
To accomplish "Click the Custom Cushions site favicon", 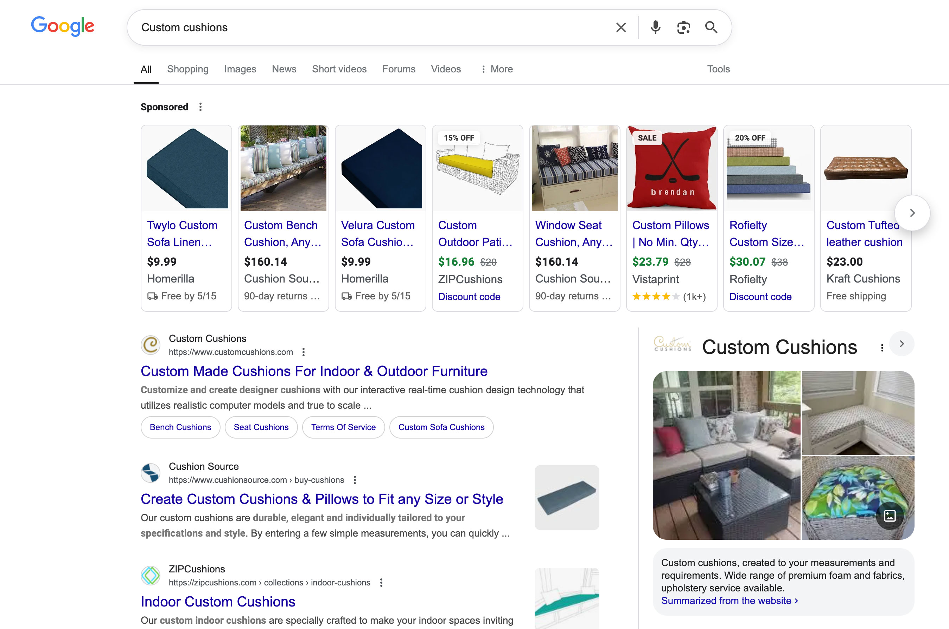I will (x=151, y=345).
